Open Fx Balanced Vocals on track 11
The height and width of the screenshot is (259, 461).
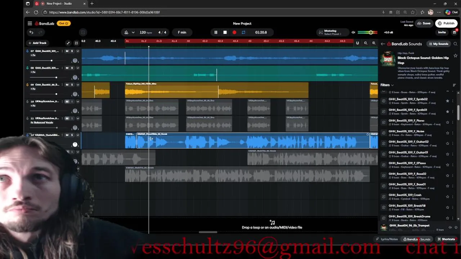pos(42,123)
